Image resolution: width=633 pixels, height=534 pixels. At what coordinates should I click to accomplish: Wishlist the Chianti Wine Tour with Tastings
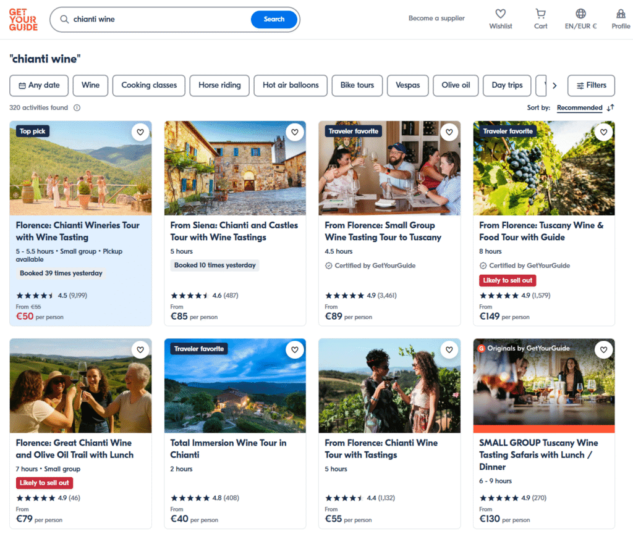(449, 350)
